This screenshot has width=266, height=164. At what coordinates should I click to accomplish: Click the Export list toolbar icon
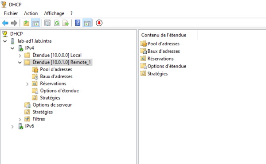tap(66, 23)
